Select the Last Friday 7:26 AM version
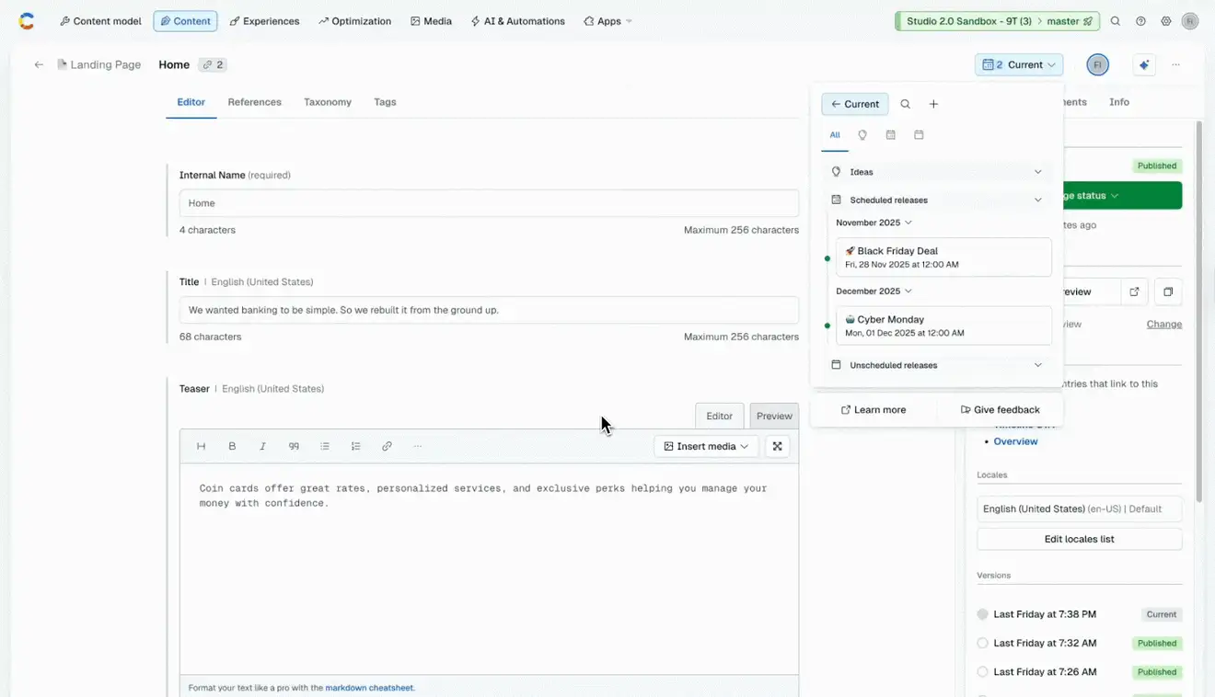Image resolution: width=1215 pixels, height=697 pixels. [x=982, y=672]
